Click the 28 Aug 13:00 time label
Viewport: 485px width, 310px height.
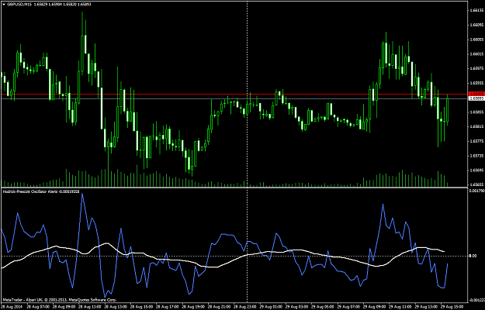click(x=114, y=308)
